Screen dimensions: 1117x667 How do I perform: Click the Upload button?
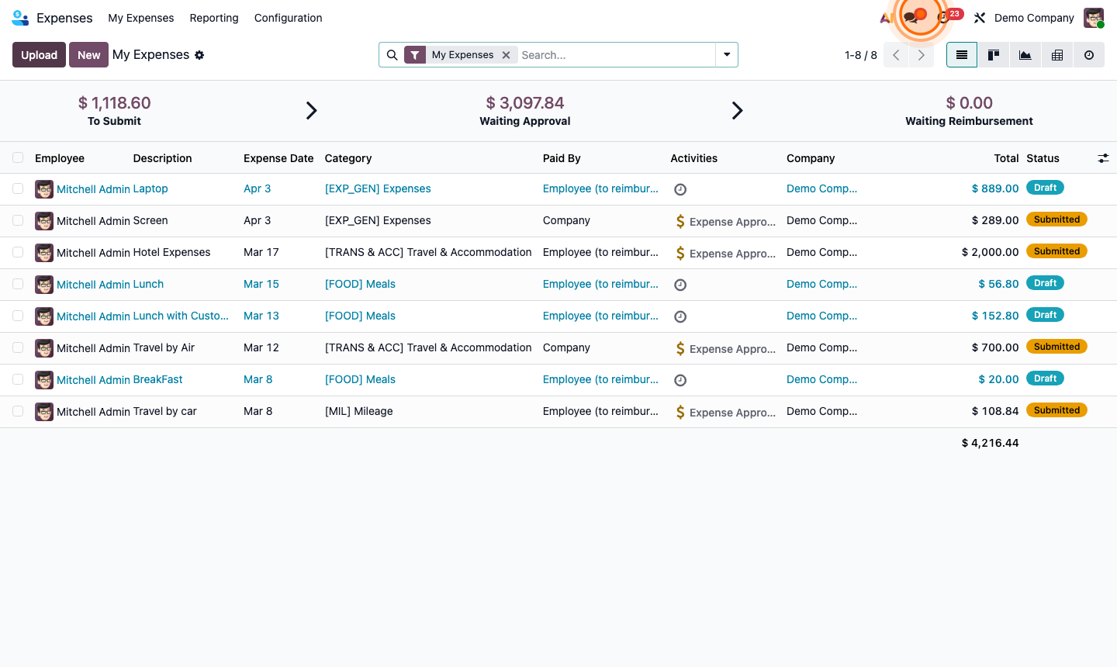[39, 55]
